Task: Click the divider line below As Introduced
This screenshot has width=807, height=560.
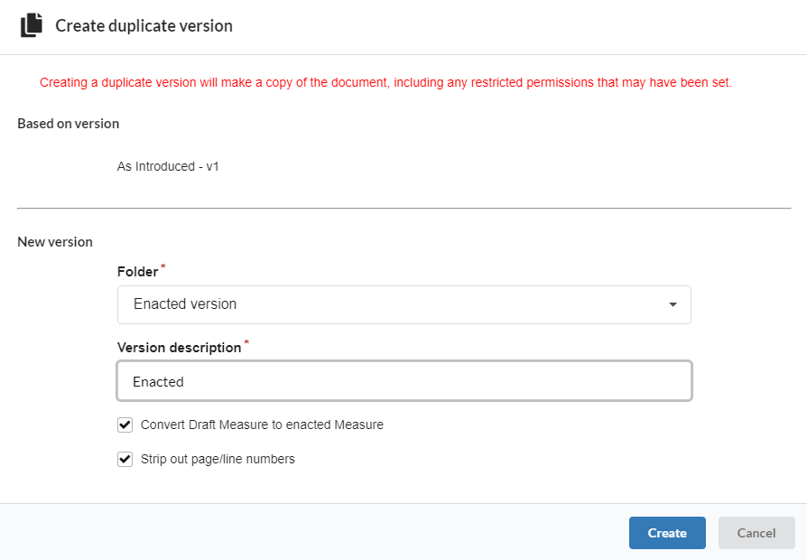Action: 404,208
